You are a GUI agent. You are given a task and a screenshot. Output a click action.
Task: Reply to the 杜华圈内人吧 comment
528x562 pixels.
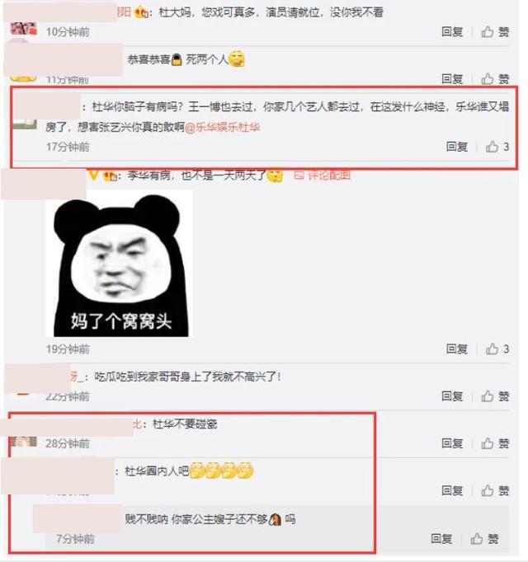452,490
